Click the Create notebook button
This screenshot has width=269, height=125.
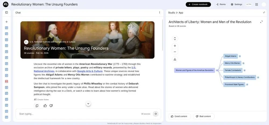coord(198,5)
